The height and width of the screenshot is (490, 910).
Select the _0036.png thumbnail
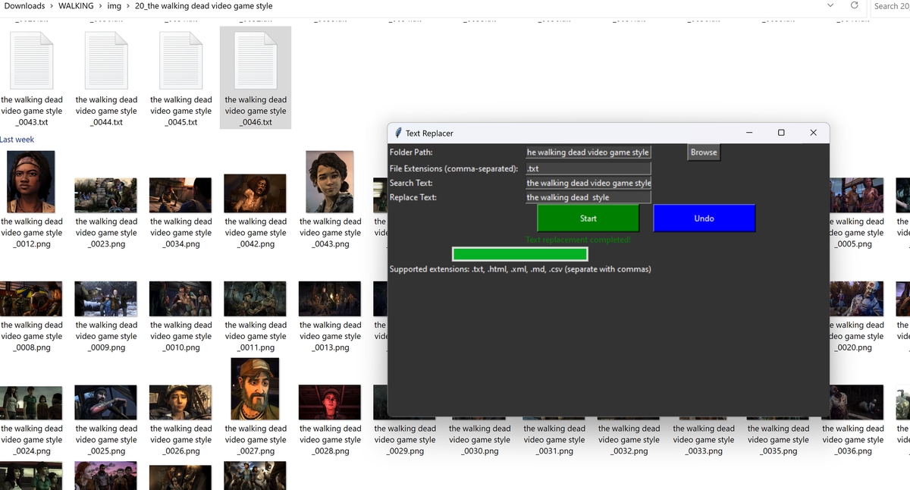(855, 402)
